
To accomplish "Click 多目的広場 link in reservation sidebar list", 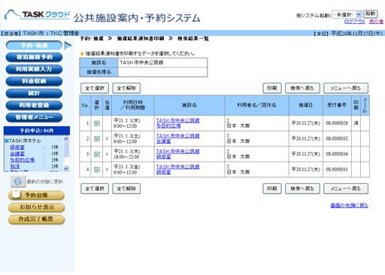I will (22, 160).
